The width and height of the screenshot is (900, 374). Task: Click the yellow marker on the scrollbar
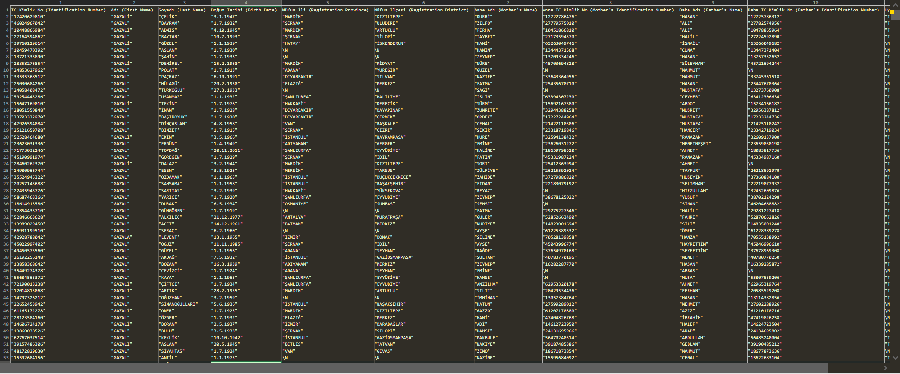click(892, 11)
